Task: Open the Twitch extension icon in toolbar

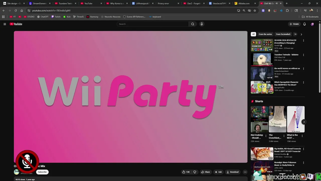Action: point(263,11)
